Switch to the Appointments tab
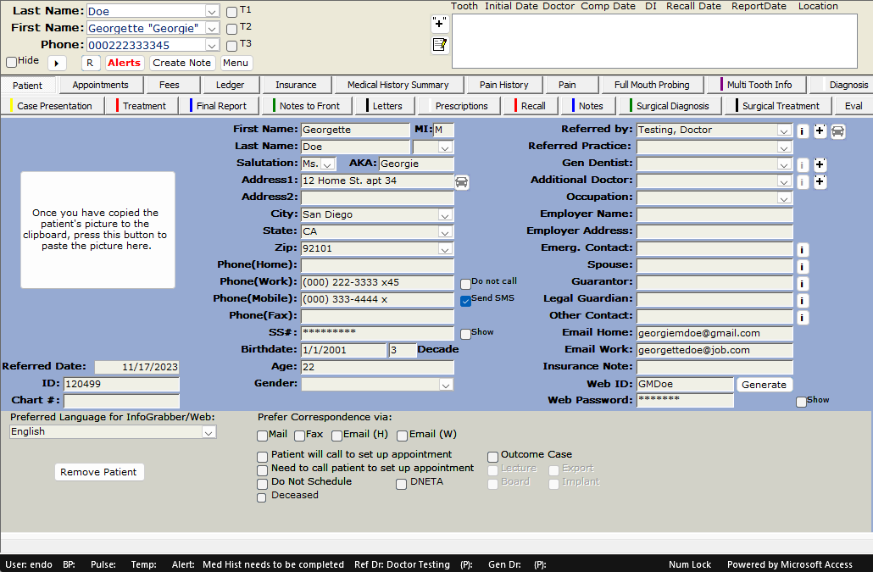 [x=100, y=85]
